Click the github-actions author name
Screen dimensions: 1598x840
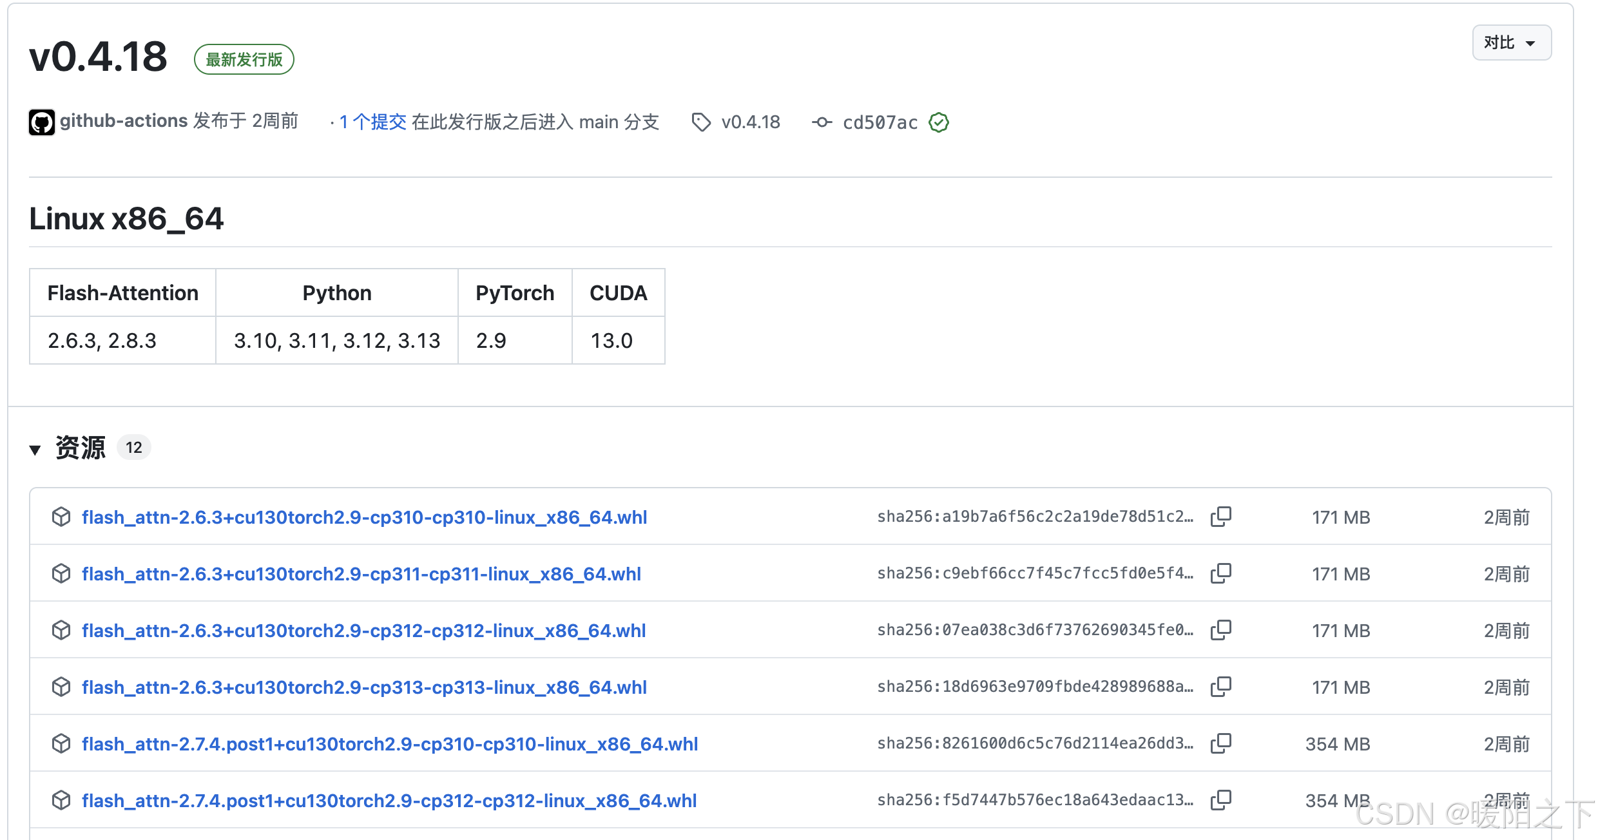[124, 121]
